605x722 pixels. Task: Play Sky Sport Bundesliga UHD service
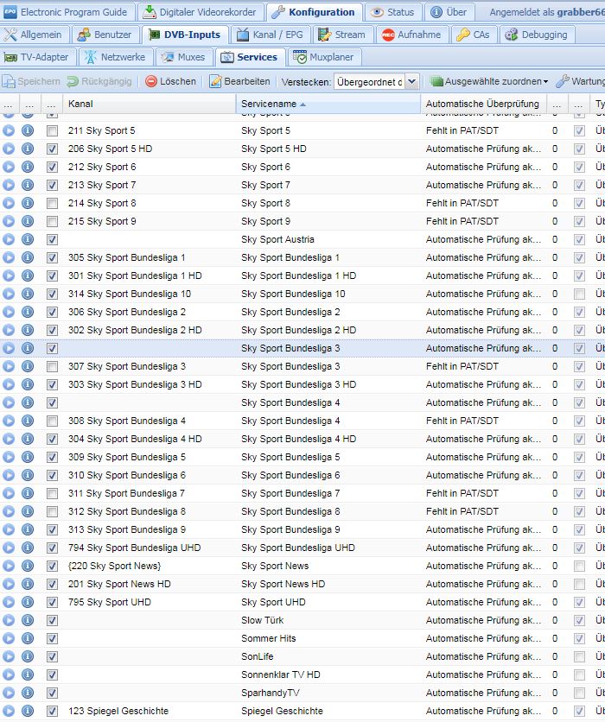9,548
